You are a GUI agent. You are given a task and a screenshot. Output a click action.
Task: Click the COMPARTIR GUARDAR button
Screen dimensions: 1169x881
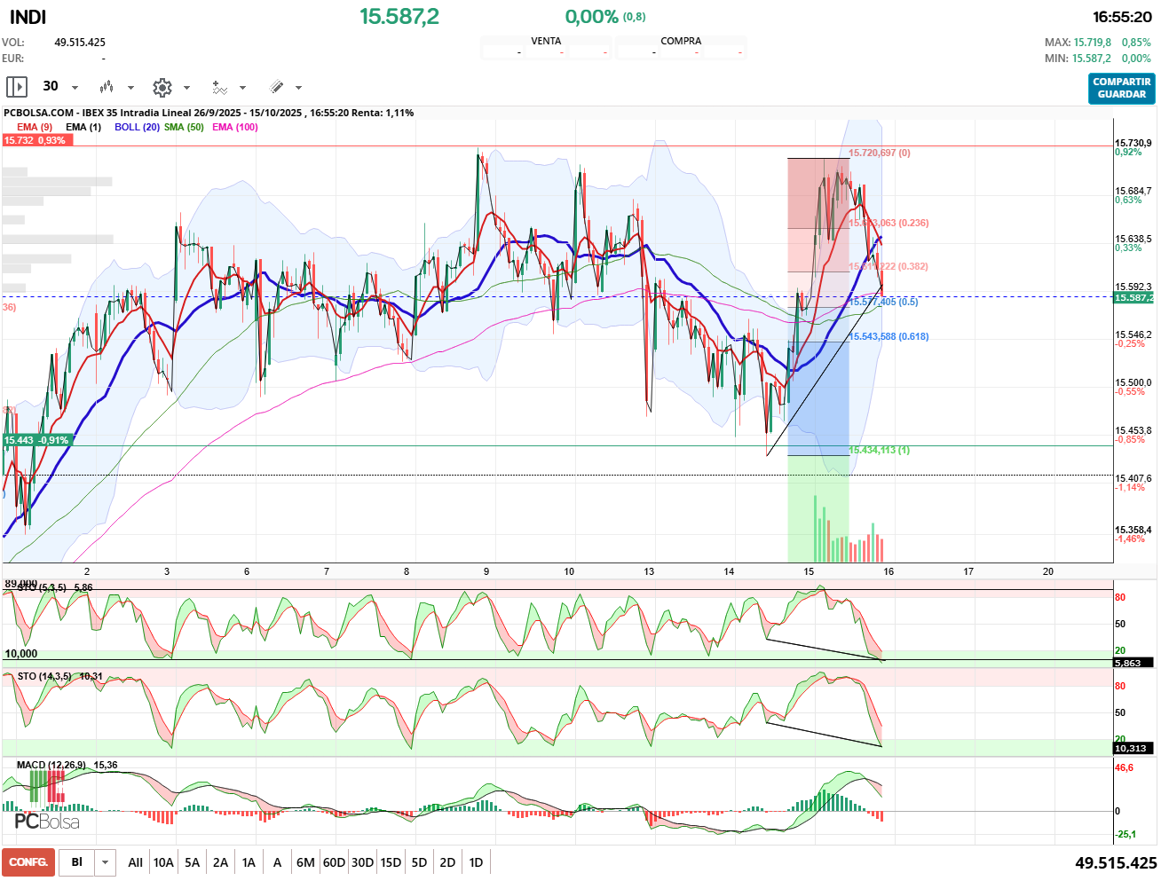click(1122, 88)
